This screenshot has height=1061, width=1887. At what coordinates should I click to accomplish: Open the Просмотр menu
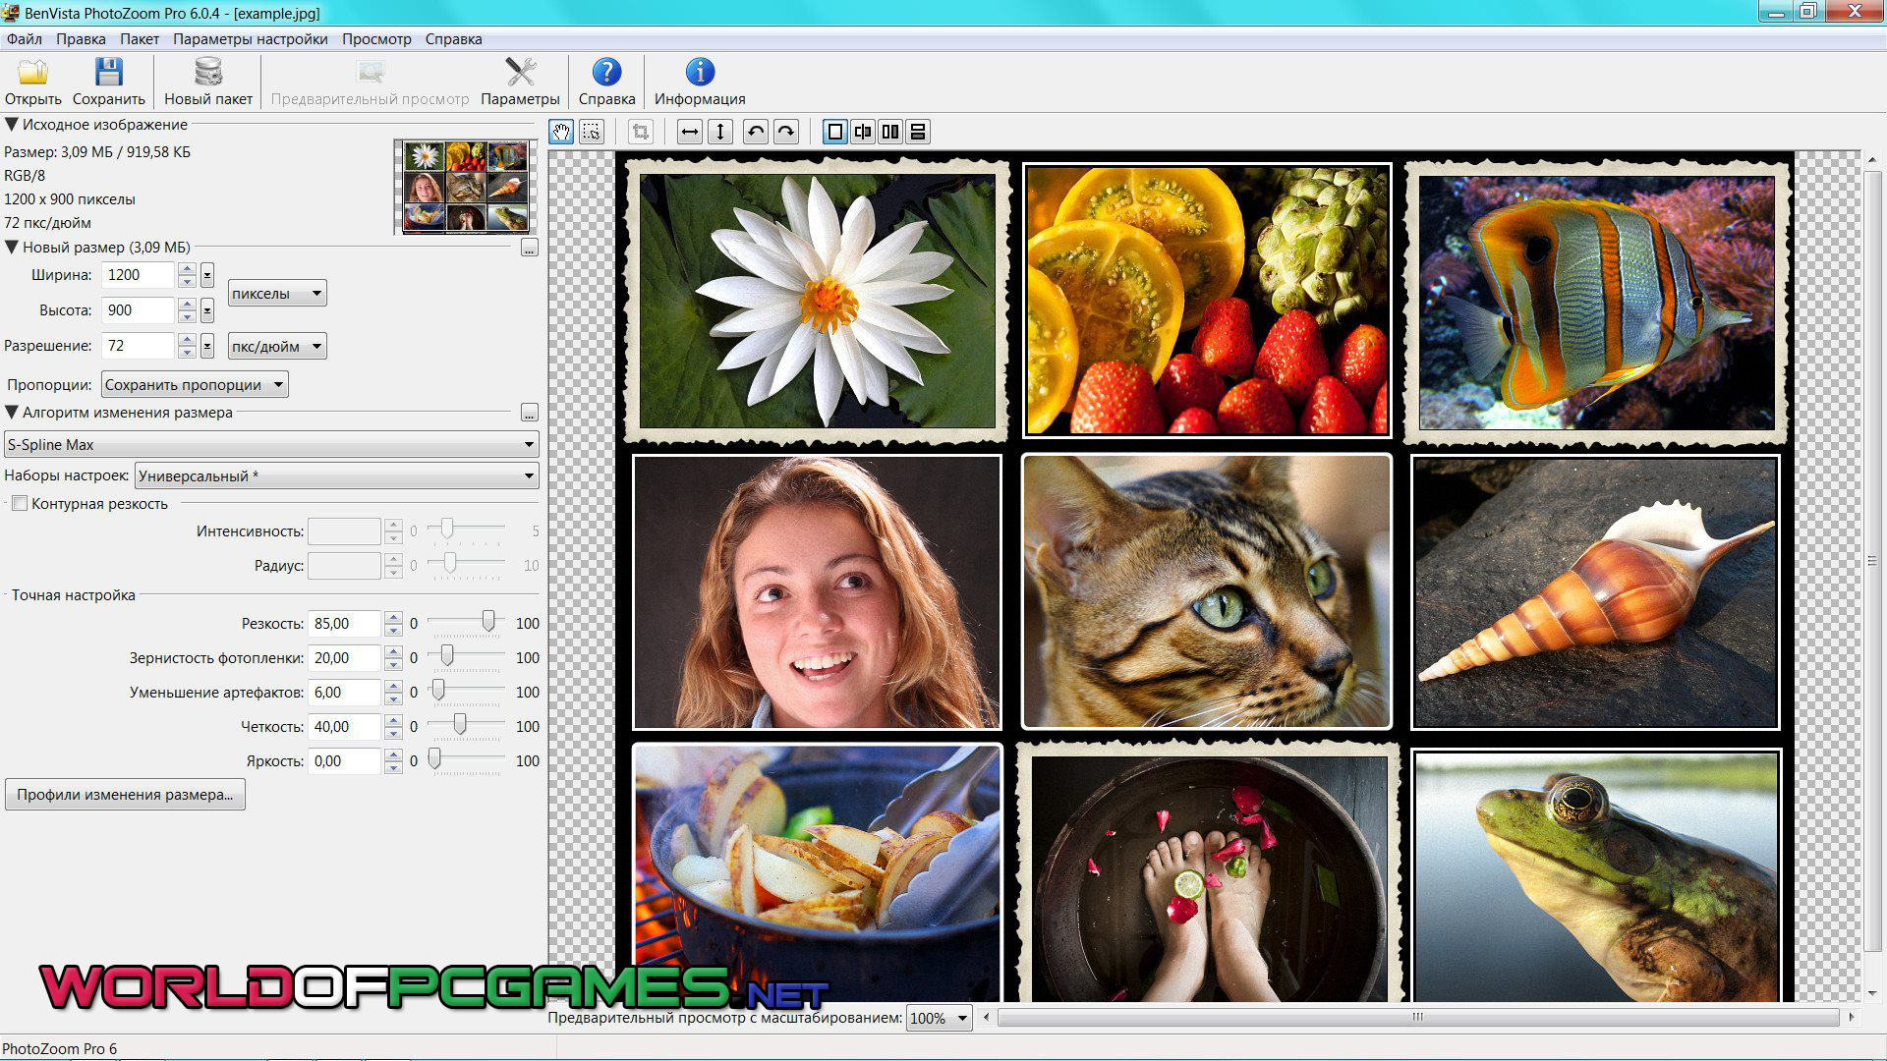[376, 39]
